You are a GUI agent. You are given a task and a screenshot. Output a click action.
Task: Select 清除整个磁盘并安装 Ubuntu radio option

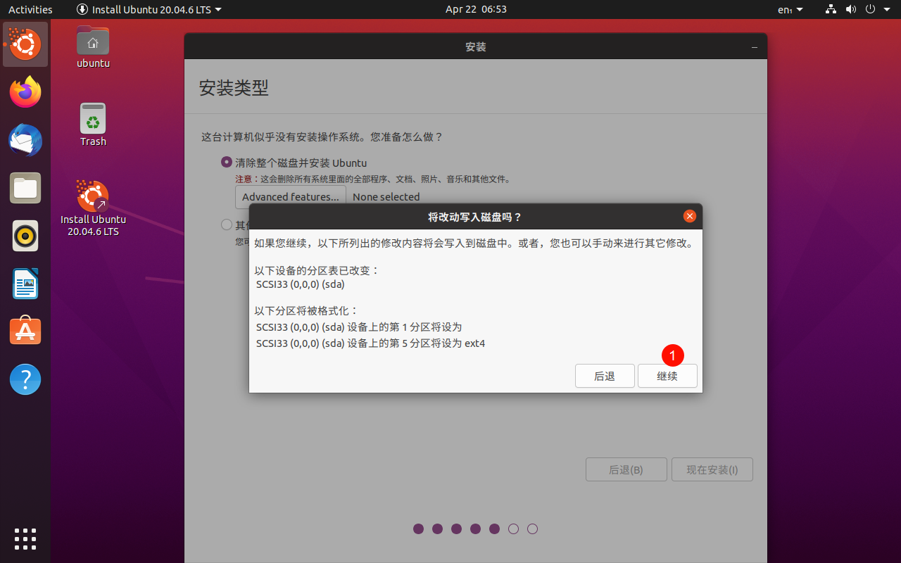[227, 162]
